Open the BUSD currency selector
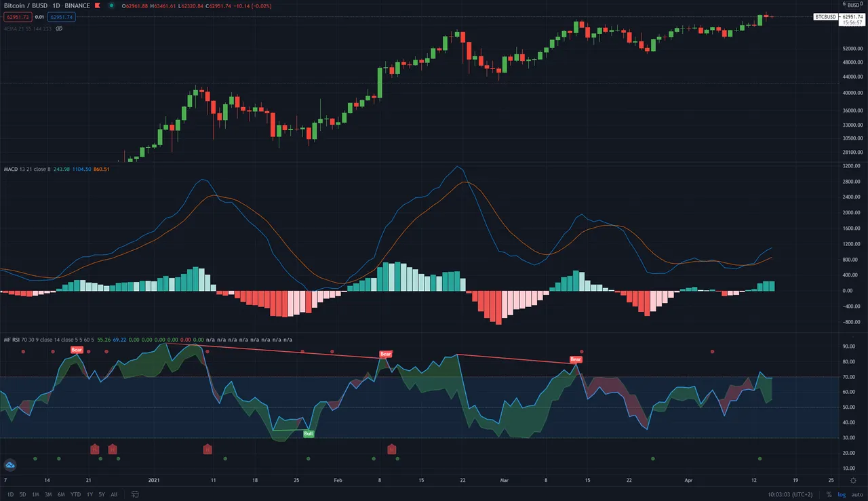This screenshot has width=868, height=501. pos(854,5)
